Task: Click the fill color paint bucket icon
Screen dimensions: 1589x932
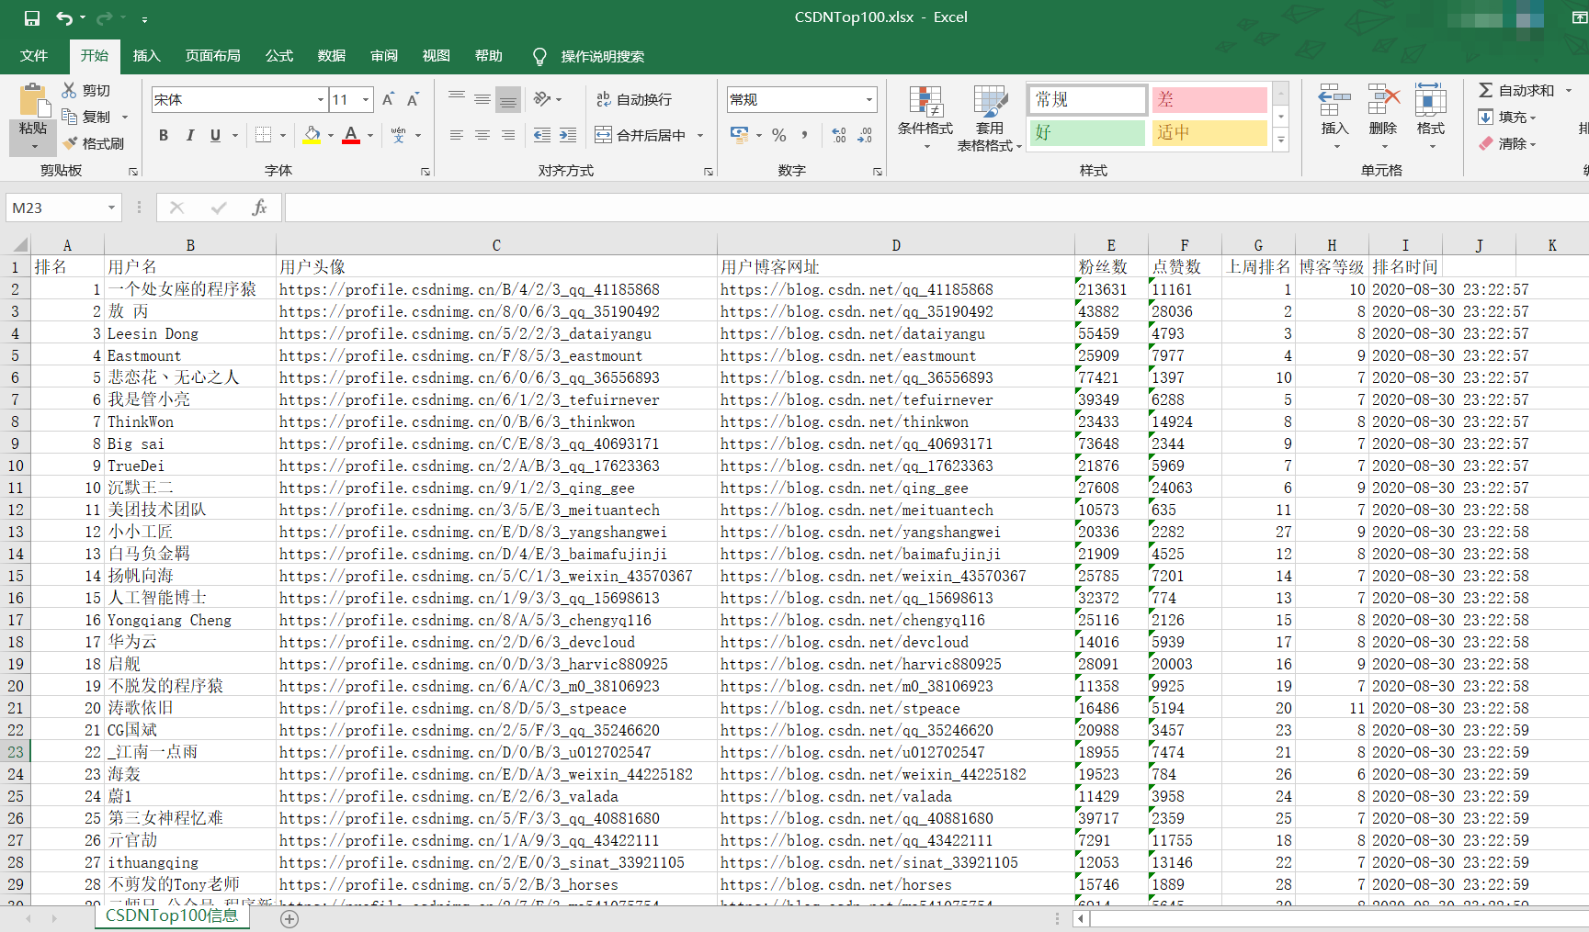Action: 312,135
